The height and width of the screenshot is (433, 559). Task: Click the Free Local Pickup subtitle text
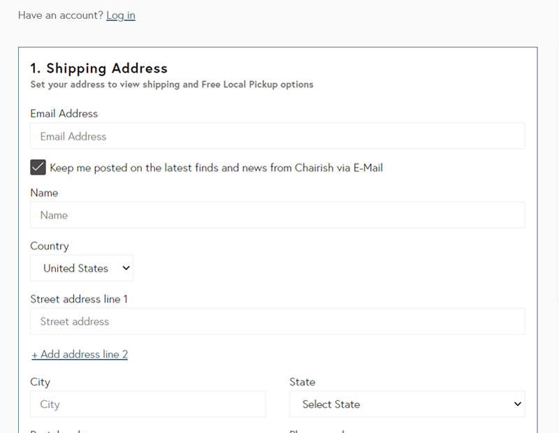172,85
